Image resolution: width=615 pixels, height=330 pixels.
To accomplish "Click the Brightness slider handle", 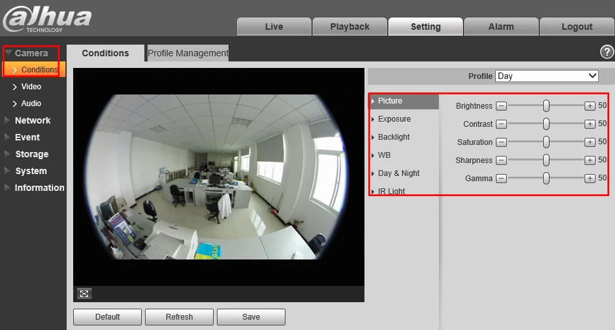I will pyautogui.click(x=546, y=105).
